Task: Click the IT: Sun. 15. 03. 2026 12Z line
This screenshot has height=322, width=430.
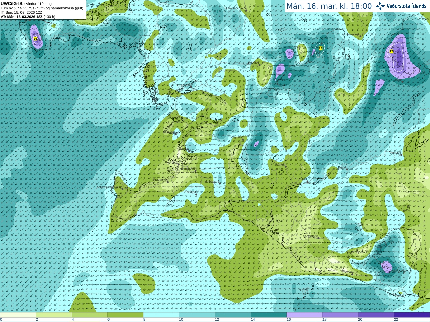Action: pos(21,12)
